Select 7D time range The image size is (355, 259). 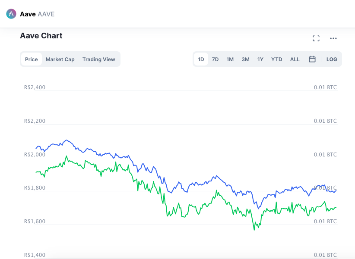(215, 59)
